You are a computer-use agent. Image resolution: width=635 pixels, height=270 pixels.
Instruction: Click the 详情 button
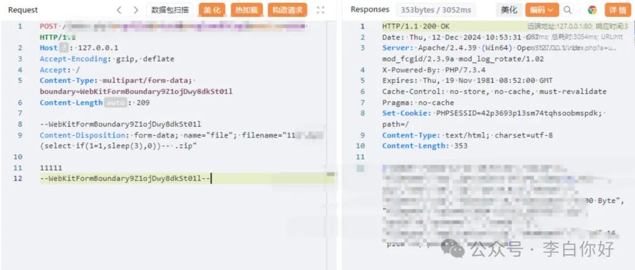tap(617, 10)
